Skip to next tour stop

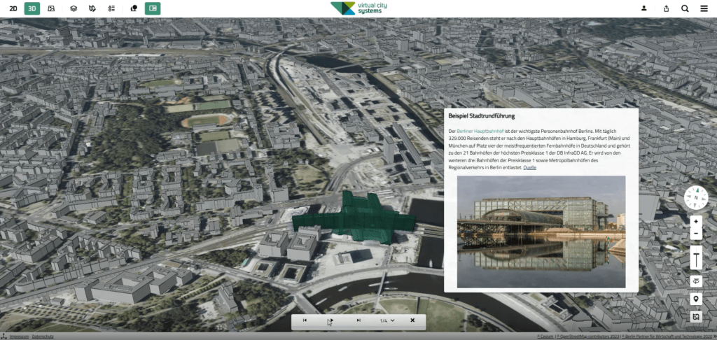coord(358,320)
